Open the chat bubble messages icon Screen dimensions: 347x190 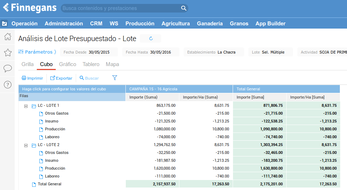click(8, 69)
